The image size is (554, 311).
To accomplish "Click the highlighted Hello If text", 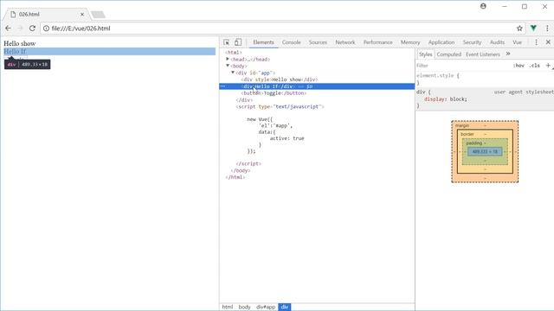I will pyautogui.click(x=15, y=52).
